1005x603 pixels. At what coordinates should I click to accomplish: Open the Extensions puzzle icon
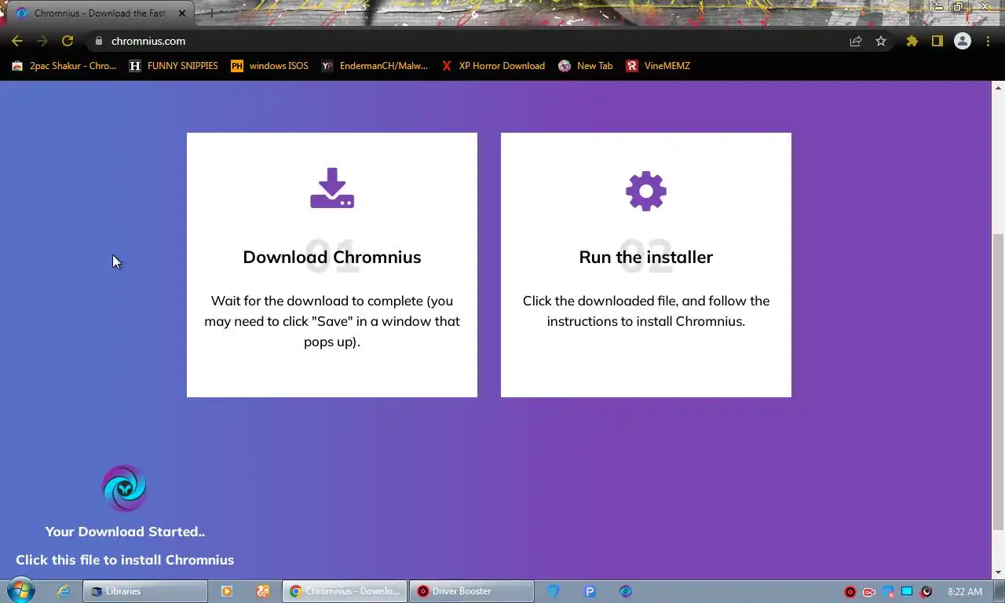tap(912, 41)
